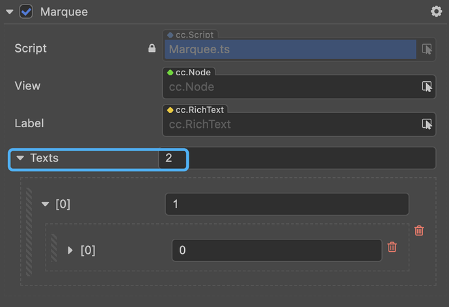Click the nested [0] field showing 0
Screen dimensions: 449x307
click(277, 250)
